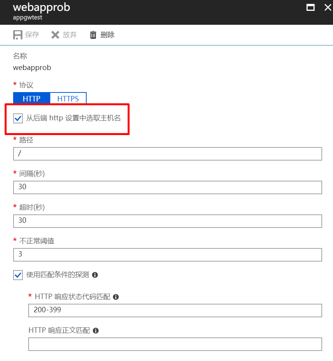Viewport: 333px width, 361px height.
Task: Maximize the webapprob blade
Action: (x=310, y=7)
